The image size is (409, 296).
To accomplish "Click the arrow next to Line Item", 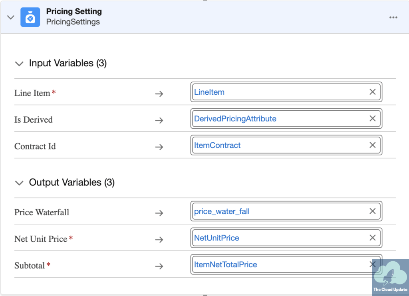I will [x=159, y=94].
